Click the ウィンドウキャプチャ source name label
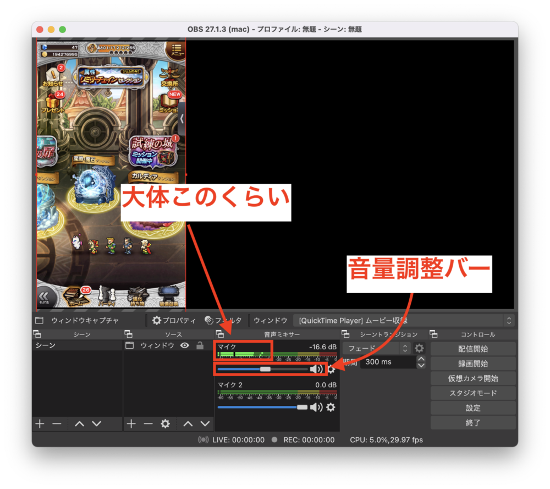Screen dimensions: 550x489 click(x=85, y=320)
